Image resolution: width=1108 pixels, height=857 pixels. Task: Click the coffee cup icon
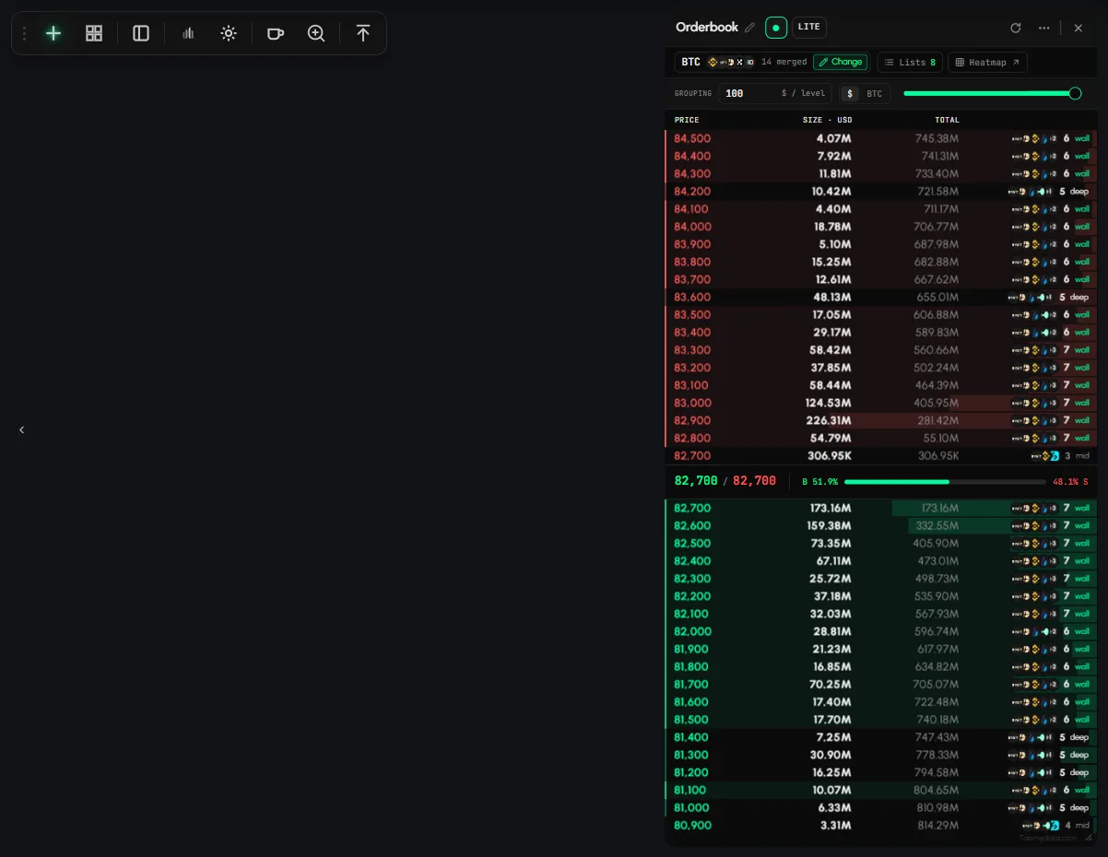point(275,33)
